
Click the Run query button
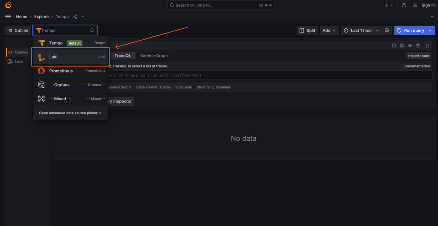(x=411, y=31)
